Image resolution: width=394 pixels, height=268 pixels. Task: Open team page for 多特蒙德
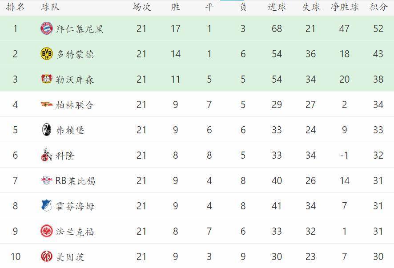[75, 54]
